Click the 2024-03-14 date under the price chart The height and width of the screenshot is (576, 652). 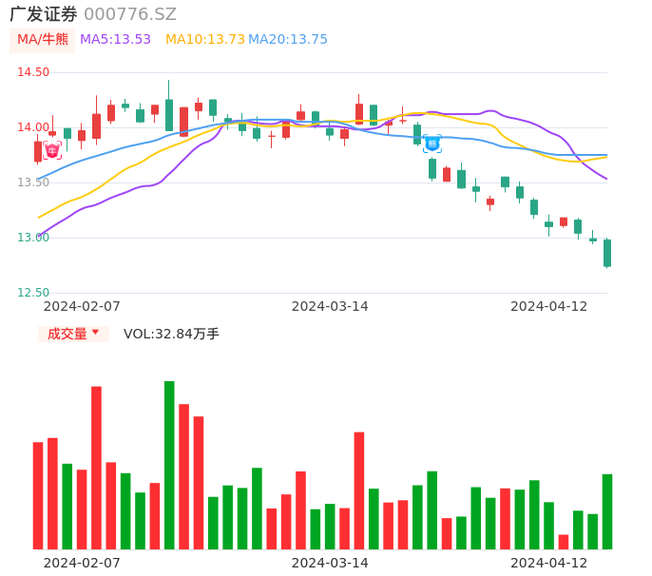click(330, 306)
